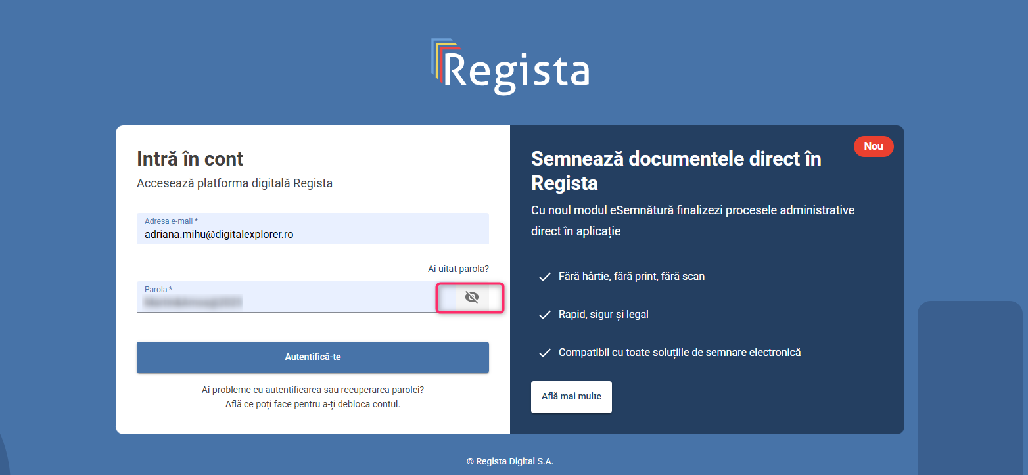Image resolution: width=1028 pixels, height=475 pixels.
Task: Click the "Accesează platforma digitală Regista" subtitle
Action: click(x=235, y=183)
